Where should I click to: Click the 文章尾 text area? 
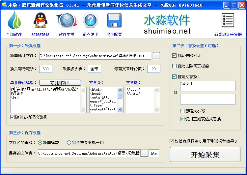coord(140,100)
